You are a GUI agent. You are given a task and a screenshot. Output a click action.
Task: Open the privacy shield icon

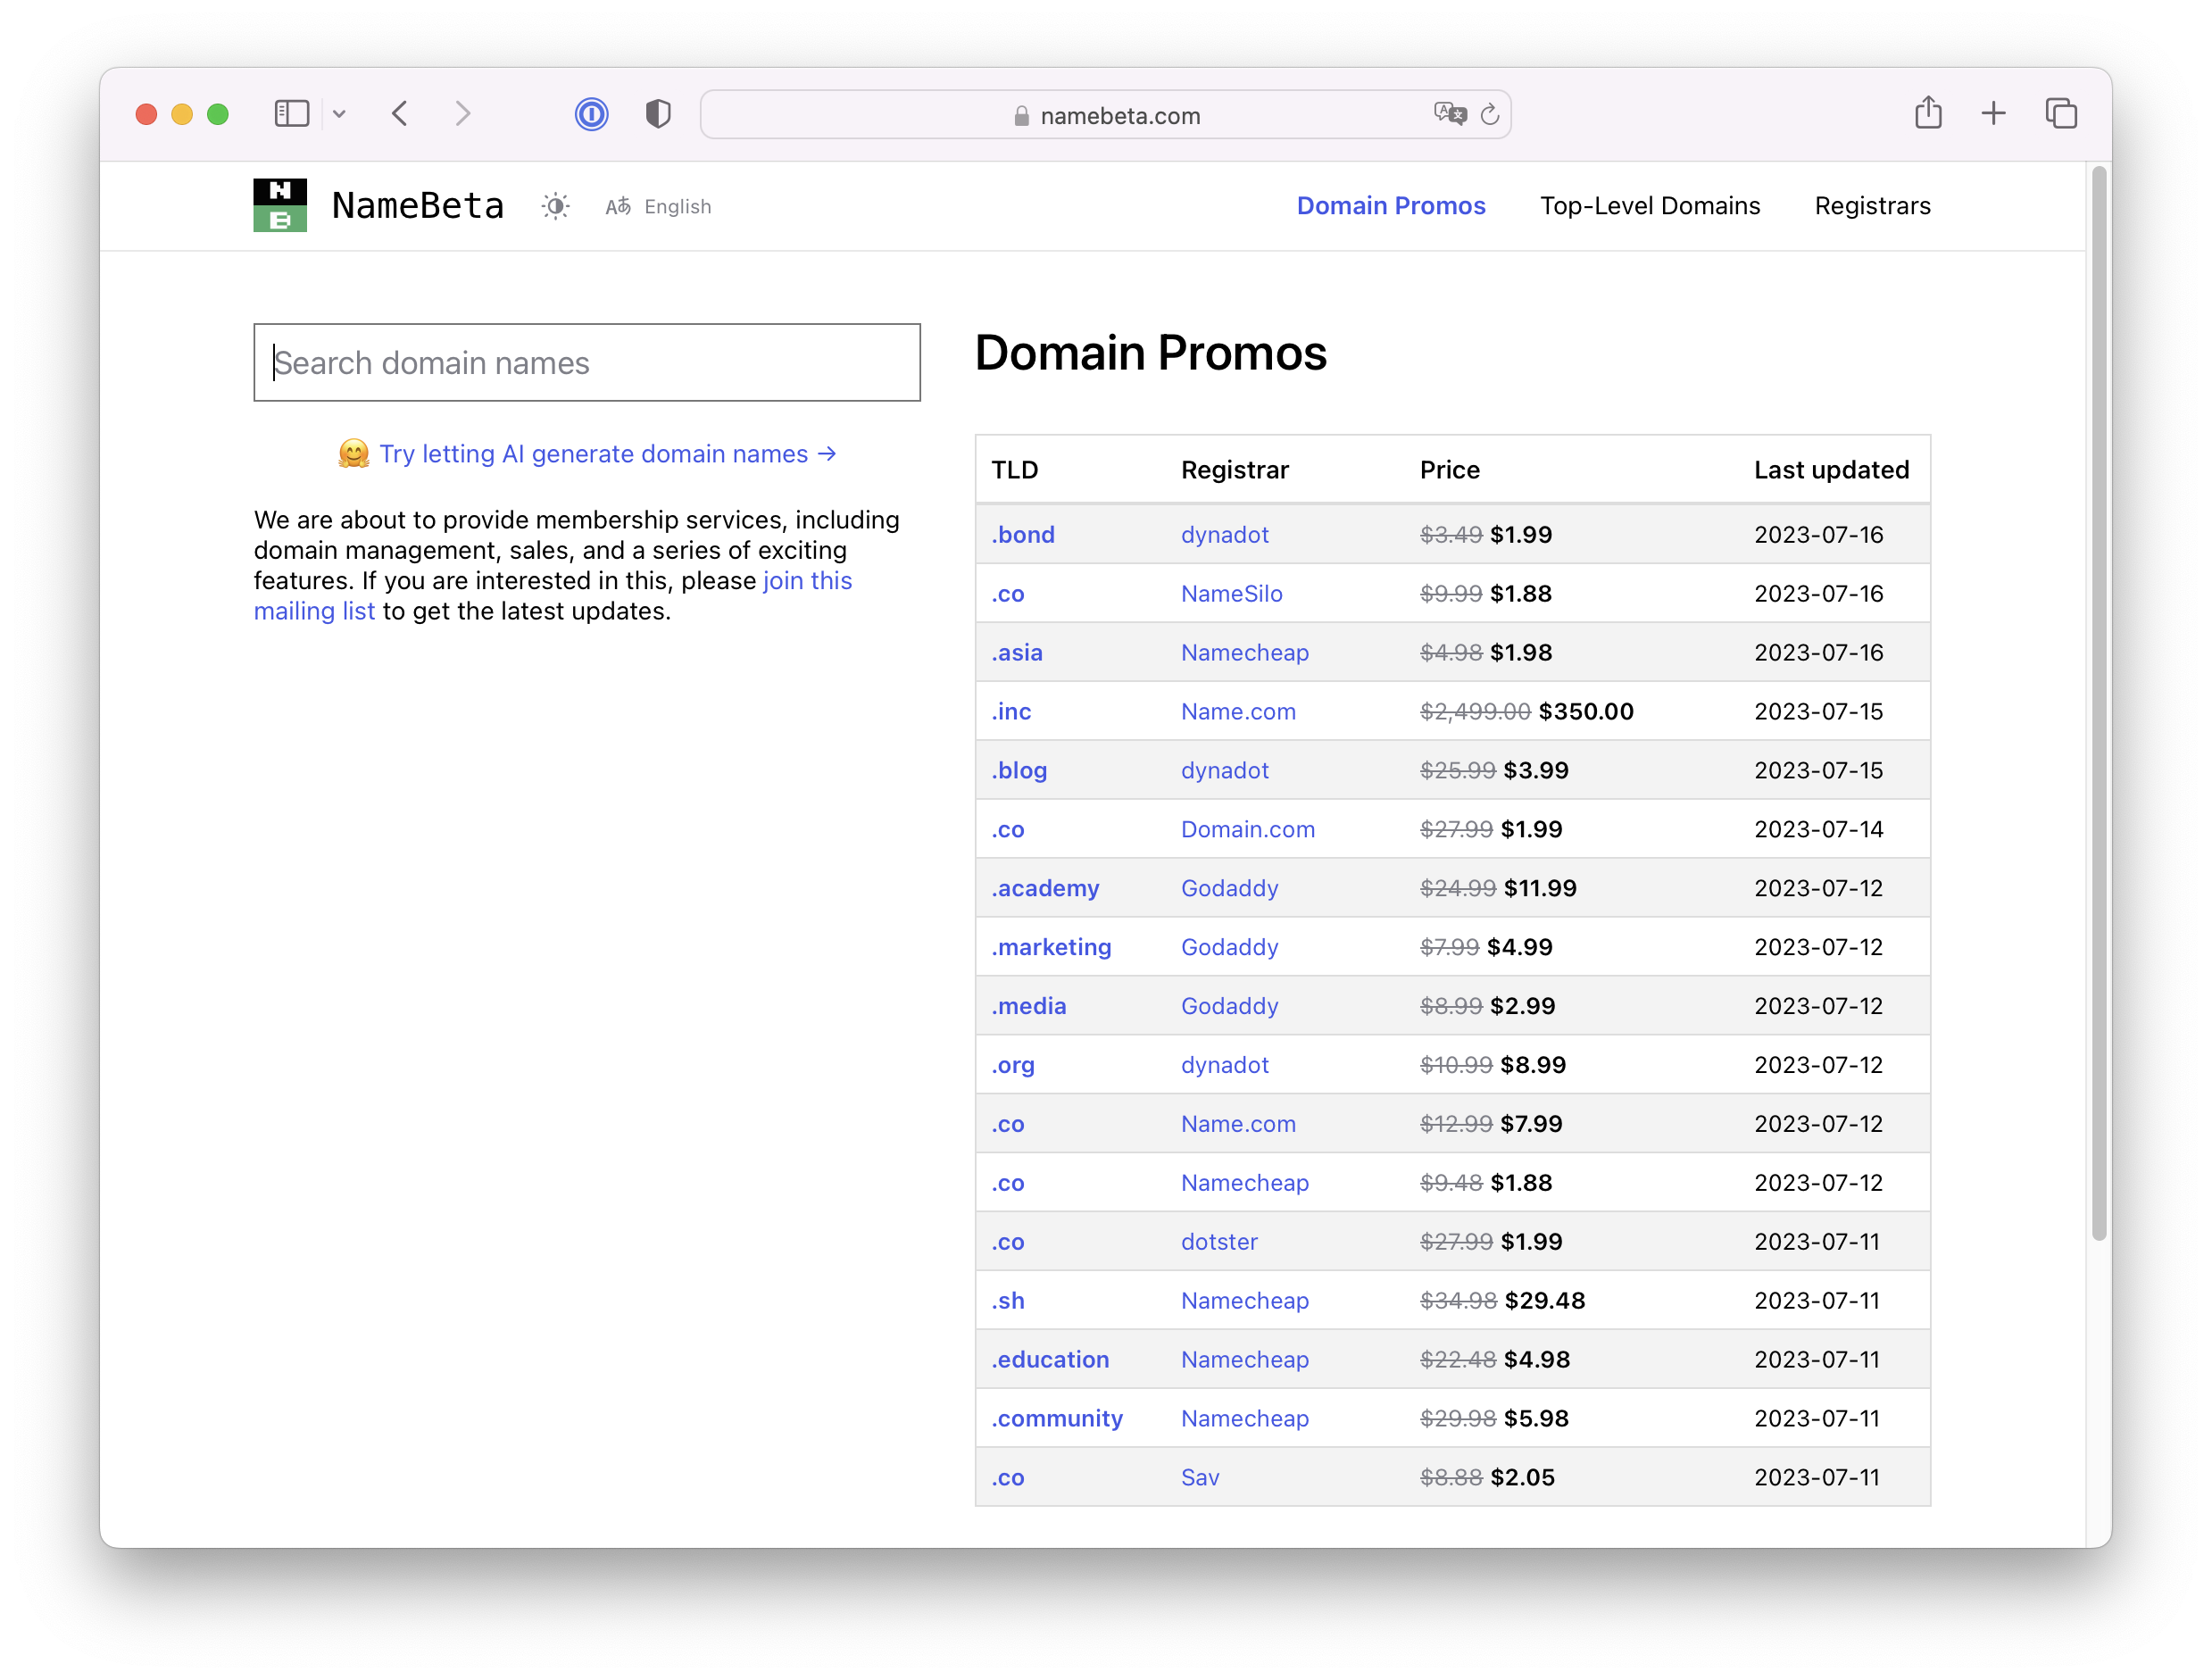click(x=657, y=114)
